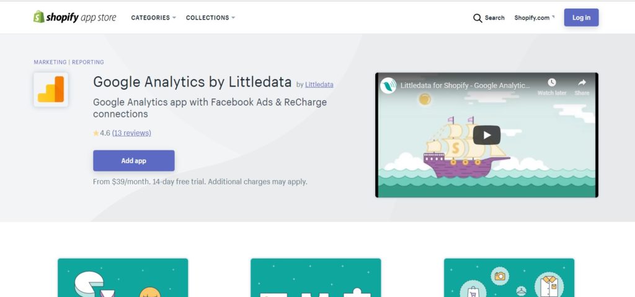Open the shirt and camera feature thumbnail
The height and width of the screenshot is (297, 635).
click(x=509, y=278)
